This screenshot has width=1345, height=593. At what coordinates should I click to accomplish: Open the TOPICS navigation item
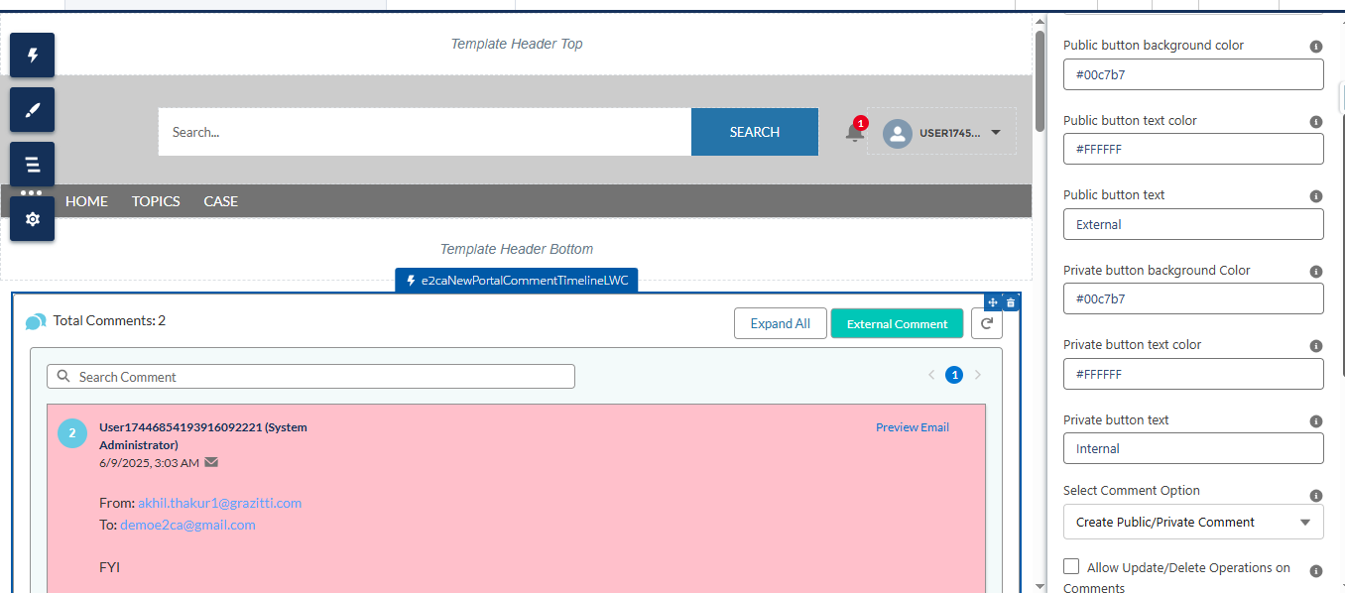click(x=156, y=201)
